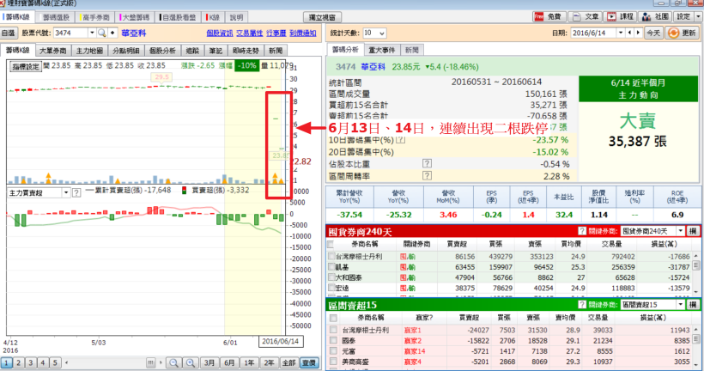Check the 台灣摩根士丹利 row in 囤貨券商 list
Image resolution: width=704 pixels, height=371 pixels.
(332, 256)
